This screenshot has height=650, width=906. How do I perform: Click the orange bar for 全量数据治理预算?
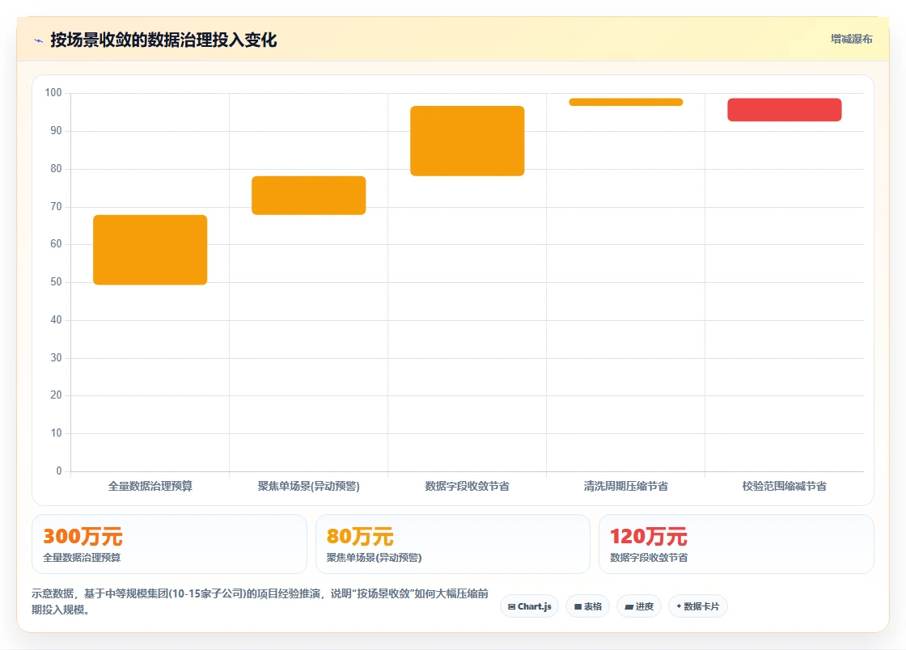pyautogui.click(x=150, y=249)
